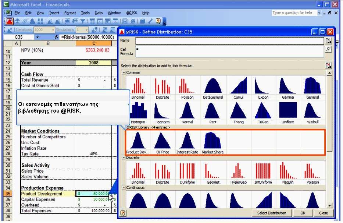This screenshot has height=223, width=343.
Task: Select the Product Development label cell
Action: [48, 194]
